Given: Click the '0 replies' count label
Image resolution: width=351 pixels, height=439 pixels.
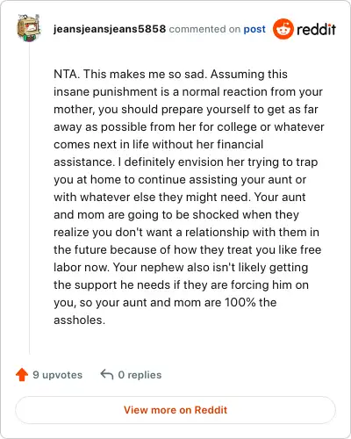Looking at the screenshot, I should tap(140, 375).
